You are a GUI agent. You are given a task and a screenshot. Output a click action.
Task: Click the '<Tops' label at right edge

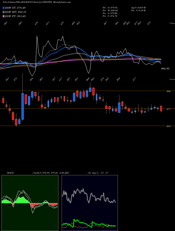tap(172, 23)
